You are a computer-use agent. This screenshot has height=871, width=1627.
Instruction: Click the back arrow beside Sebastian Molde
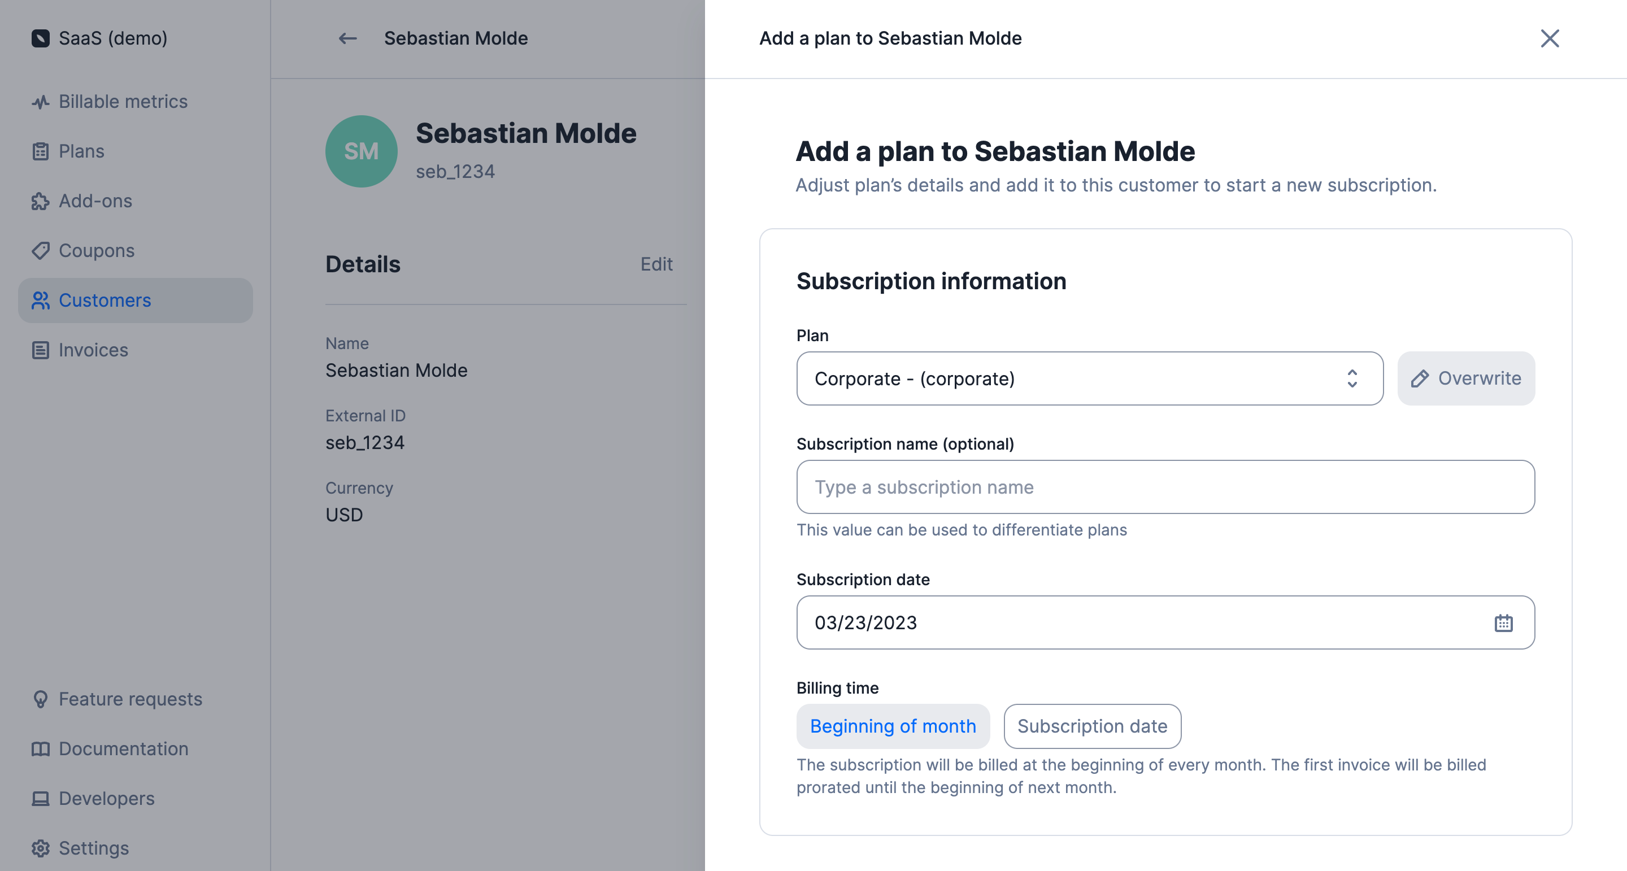[347, 38]
